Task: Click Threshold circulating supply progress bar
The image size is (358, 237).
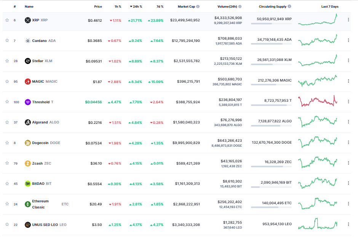Action: (x=271, y=105)
